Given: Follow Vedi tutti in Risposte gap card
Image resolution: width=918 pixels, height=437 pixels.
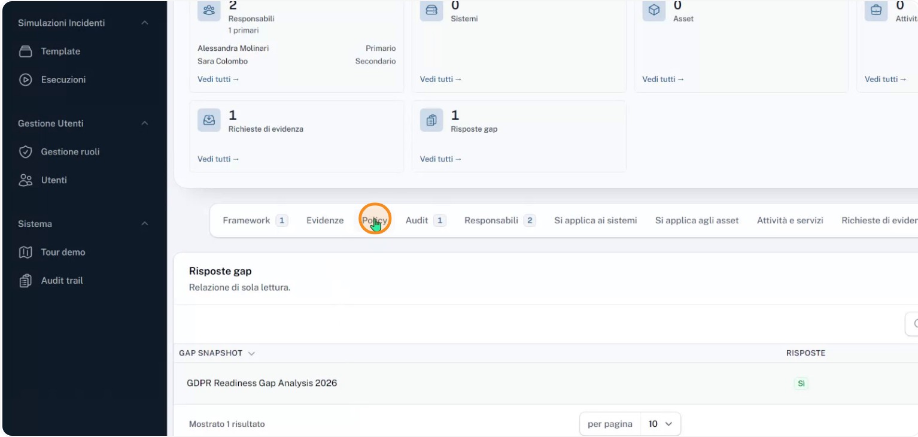Looking at the screenshot, I should [x=440, y=159].
